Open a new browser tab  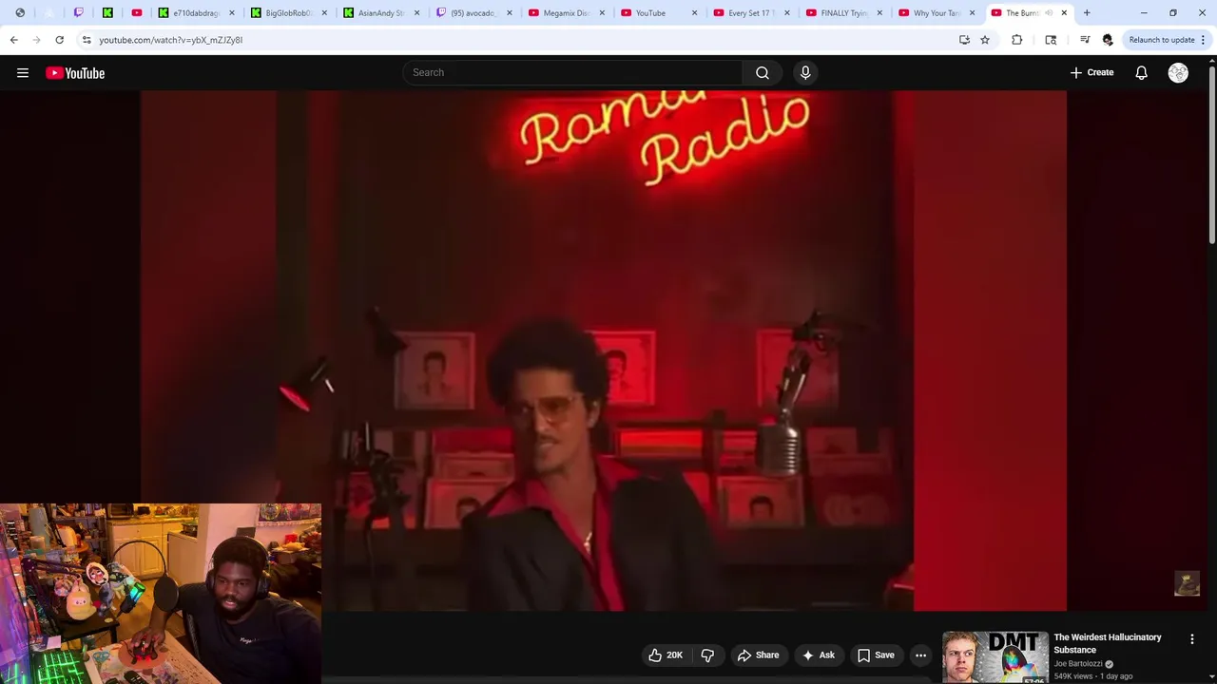coord(1087,13)
